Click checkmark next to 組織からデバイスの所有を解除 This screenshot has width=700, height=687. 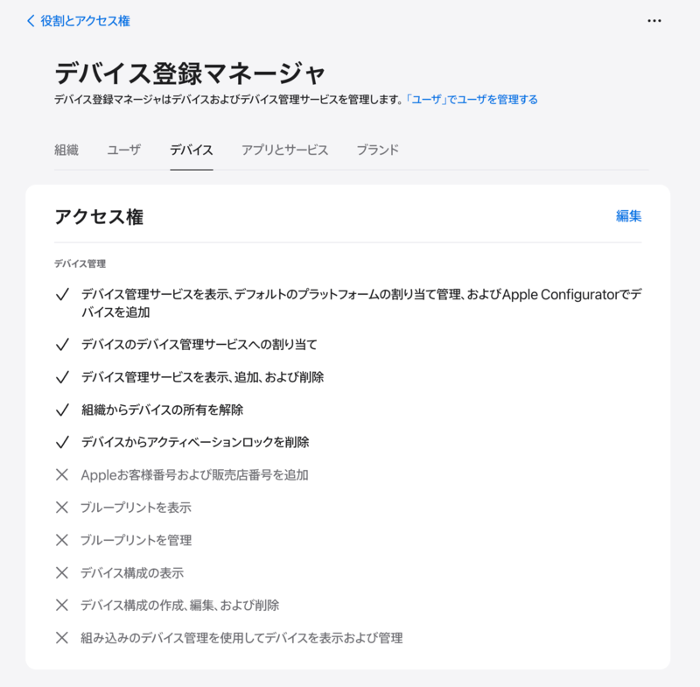click(x=62, y=410)
